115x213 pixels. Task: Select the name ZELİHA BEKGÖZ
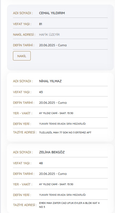(52, 152)
